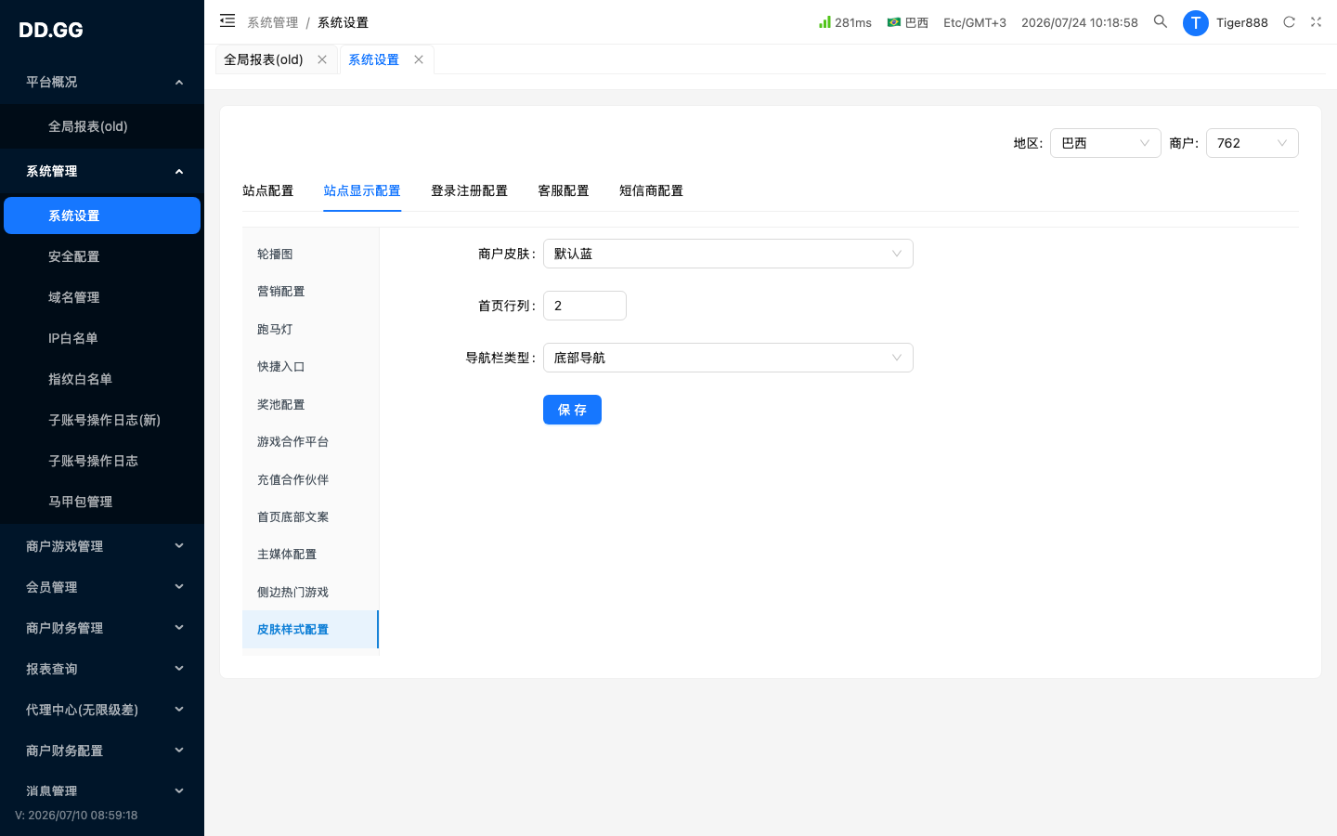The height and width of the screenshot is (836, 1337).
Task: Select 侧边热门游戏 in the settings list
Action: point(310,592)
